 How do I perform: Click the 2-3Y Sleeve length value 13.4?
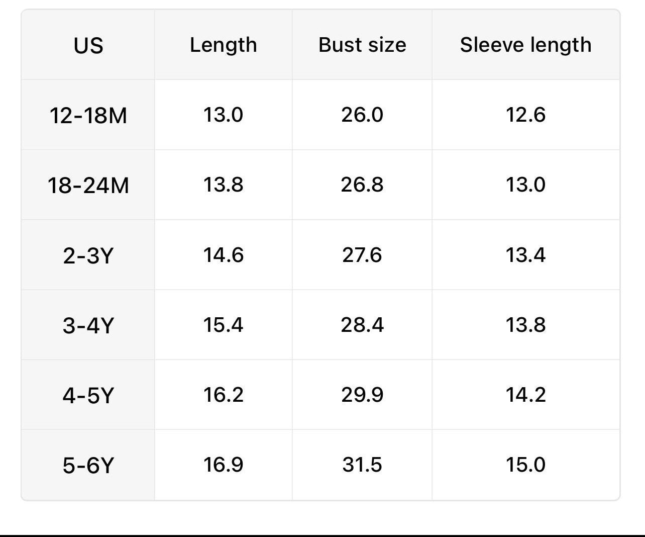click(525, 255)
